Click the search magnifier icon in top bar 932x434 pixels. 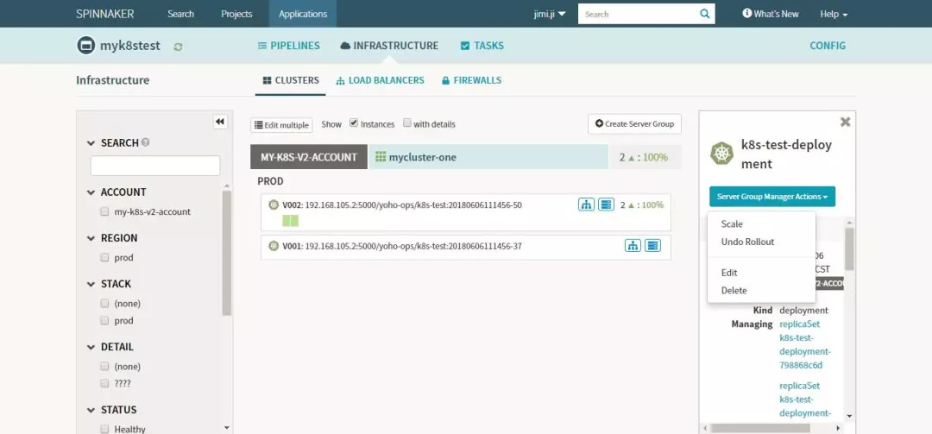pos(705,14)
